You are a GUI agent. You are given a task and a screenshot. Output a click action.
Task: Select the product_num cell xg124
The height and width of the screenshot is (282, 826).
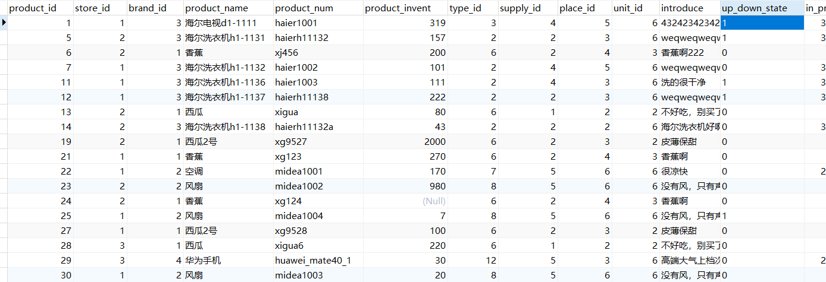pyautogui.click(x=318, y=201)
